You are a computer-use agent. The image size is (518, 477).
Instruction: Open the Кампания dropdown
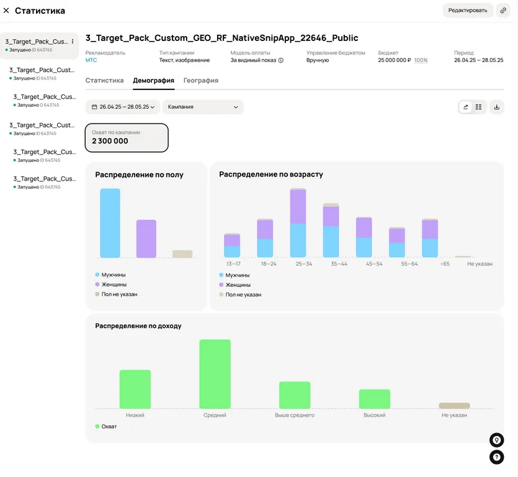tap(203, 107)
